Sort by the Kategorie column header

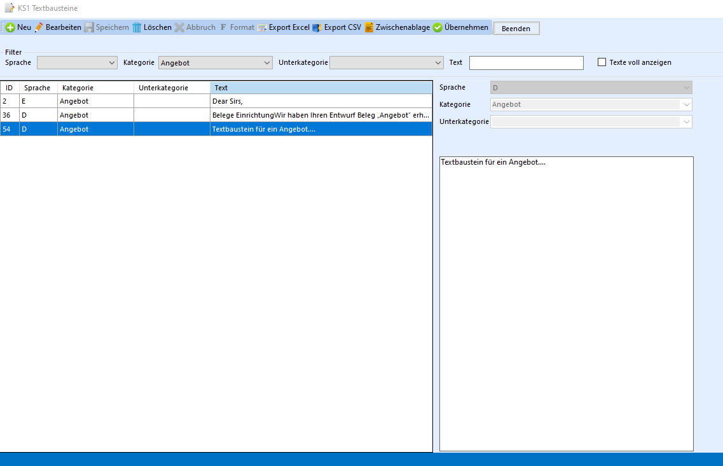(x=95, y=88)
